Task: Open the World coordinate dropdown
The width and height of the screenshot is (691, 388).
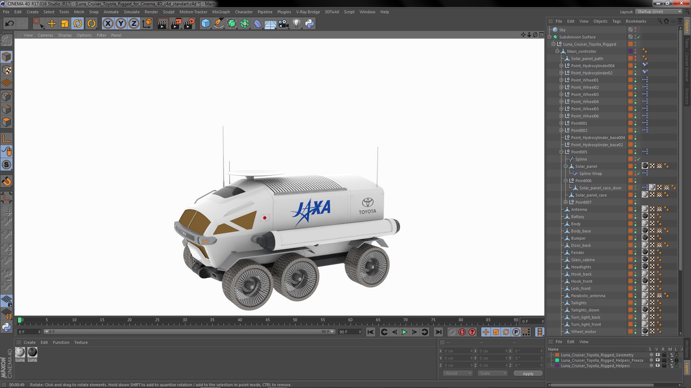Action: pyautogui.click(x=457, y=373)
